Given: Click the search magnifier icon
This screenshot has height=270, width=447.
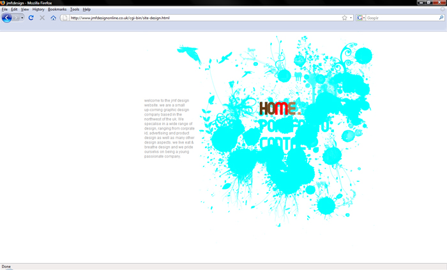Looking at the screenshot, I should [441, 18].
